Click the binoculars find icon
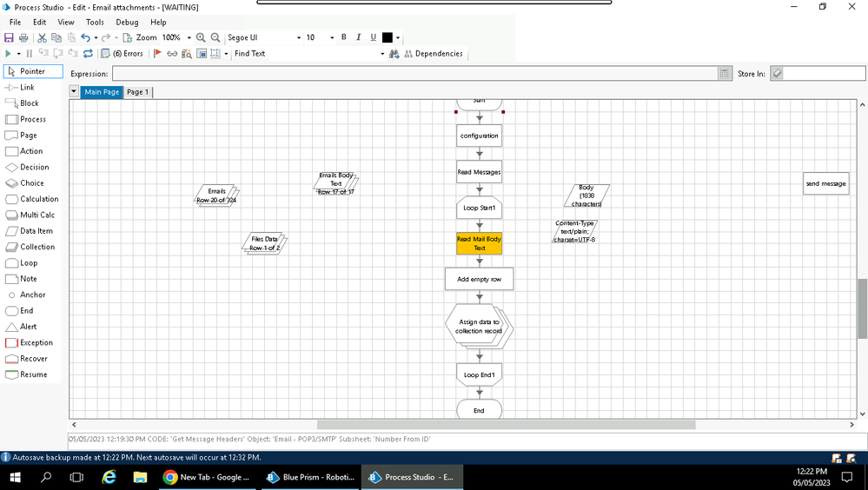The width and height of the screenshot is (868, 490). pyautogui.click(x=394, y=54)
